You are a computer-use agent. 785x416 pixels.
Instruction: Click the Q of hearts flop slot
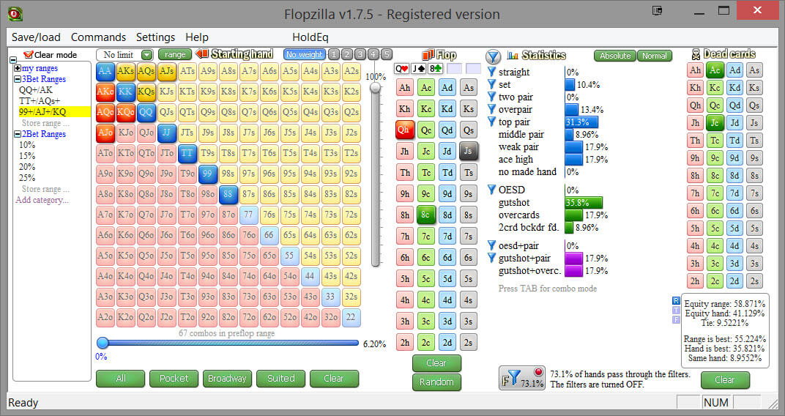tap(401, 69)
